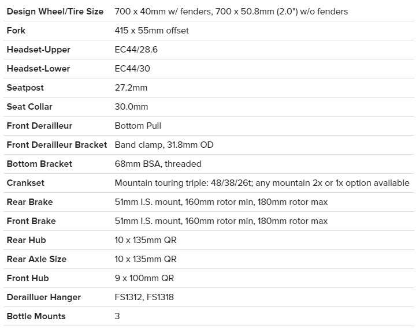Click the Seatpost label
Viewport: 416px width, 329px height.
[25, 88]
